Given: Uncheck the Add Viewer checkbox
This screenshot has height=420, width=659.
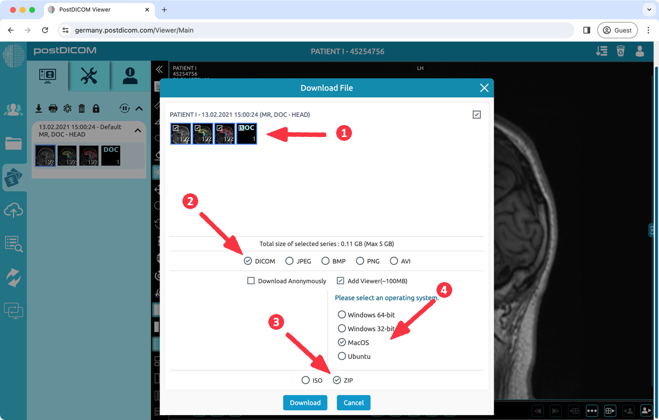Looking at the screenshot, I should 340,281.
